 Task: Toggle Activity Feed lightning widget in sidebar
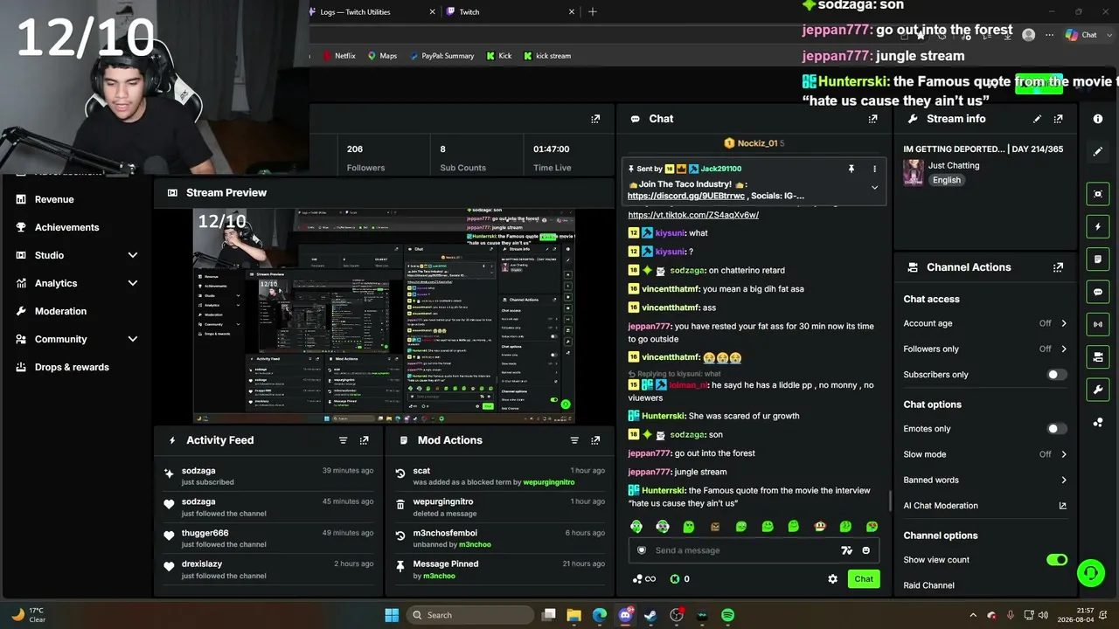coord(1098,227)
